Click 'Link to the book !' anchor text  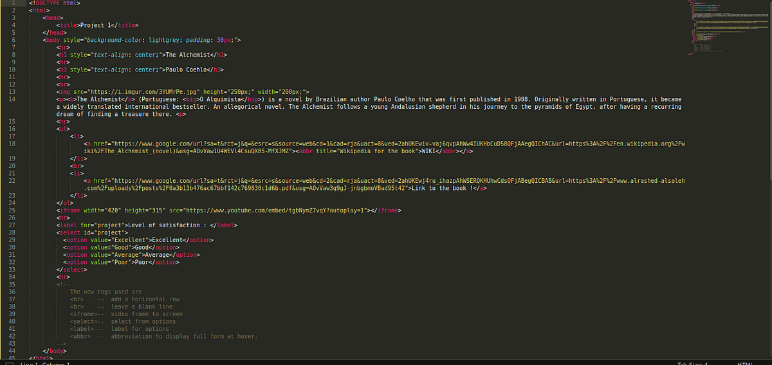coord(441,188)
